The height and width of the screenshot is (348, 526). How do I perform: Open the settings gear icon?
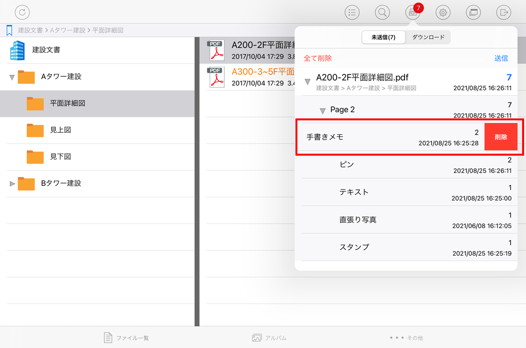443,13
